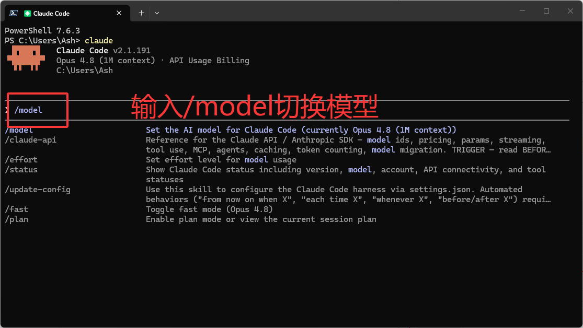Choose the /update-config command suggestion
Image resolution: width=583 pixels, height=328 pixels.
(x=38, y=190)
